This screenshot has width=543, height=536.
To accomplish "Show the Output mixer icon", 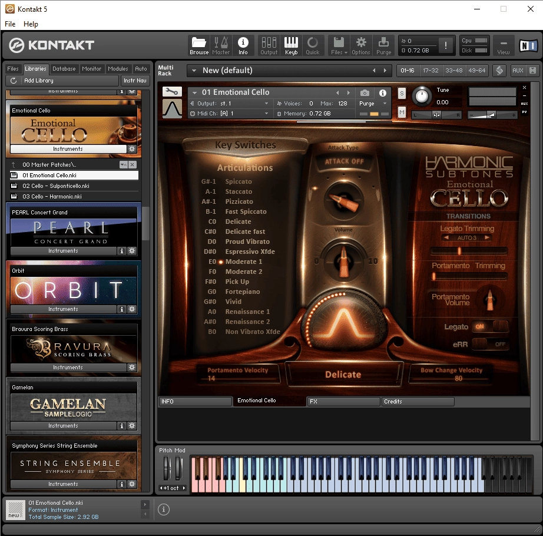I will click(x=269, y=46).
